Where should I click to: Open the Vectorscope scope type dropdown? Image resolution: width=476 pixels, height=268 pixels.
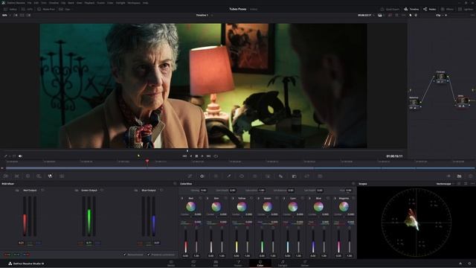445,184
